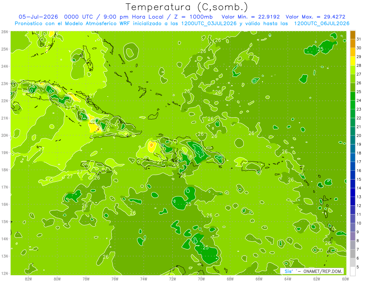
Task: Click the yellow swatch between 28 and 29
Action: pos(353,61)
